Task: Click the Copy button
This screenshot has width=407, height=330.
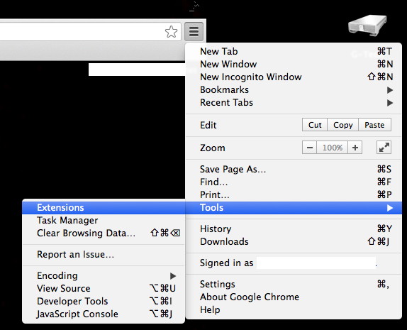Action: tap(343, 125)
